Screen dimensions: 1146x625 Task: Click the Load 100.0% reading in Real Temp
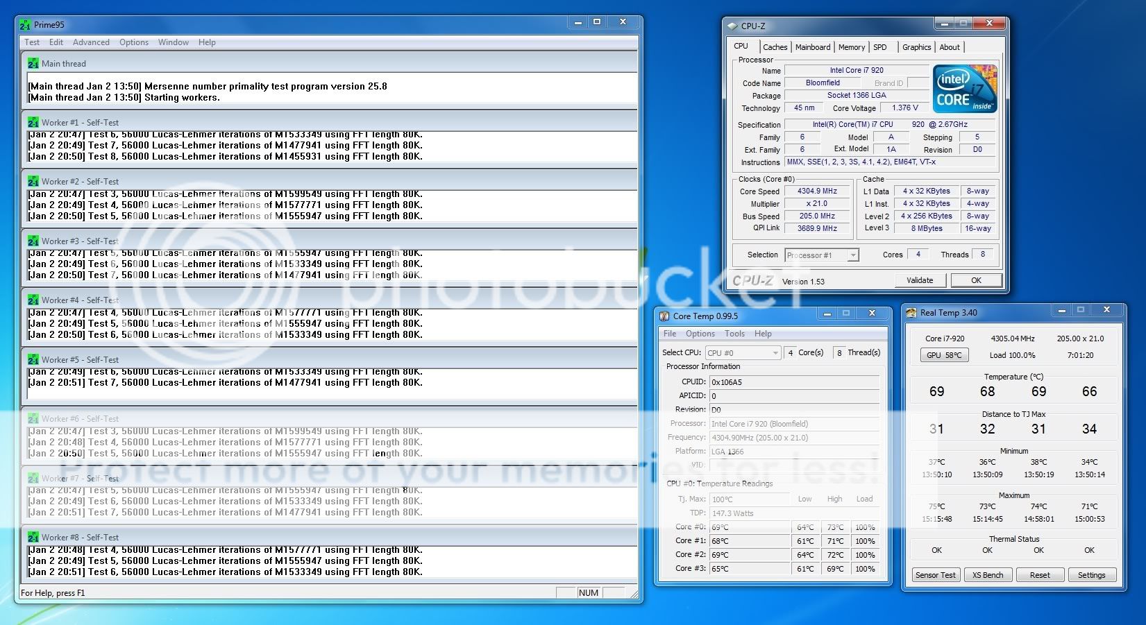pos(1012,355)
